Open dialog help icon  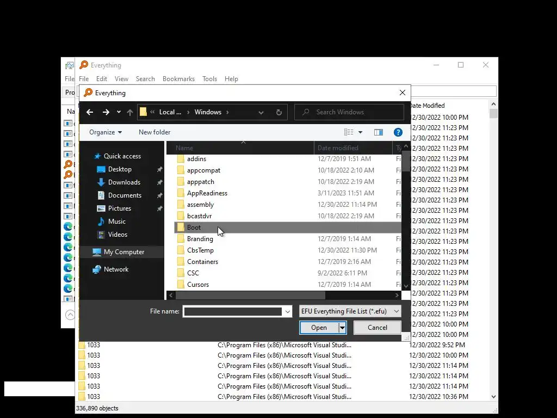pyautogui.click(x=398, y=132)
